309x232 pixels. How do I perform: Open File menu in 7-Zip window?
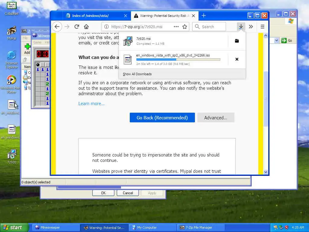click(25, 38)
